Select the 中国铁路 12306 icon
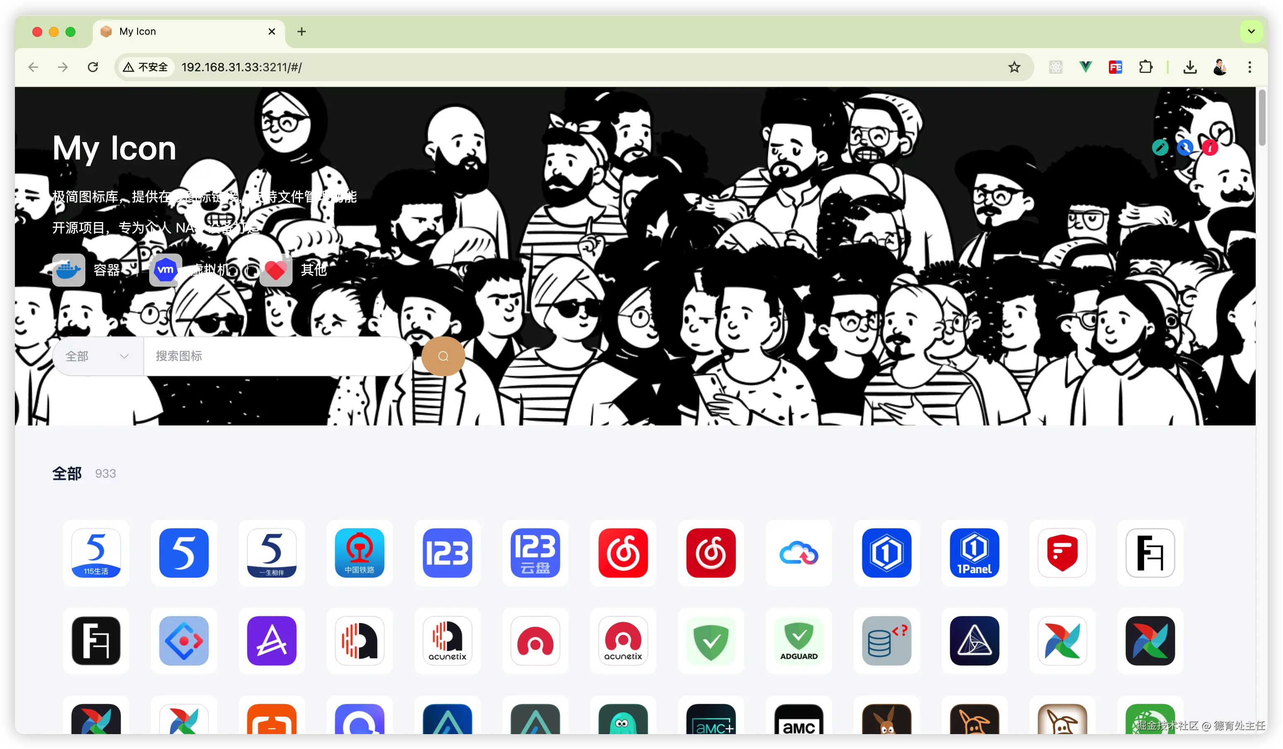The width and height of the screenshot is (1283, 749). pyautogui.click(x=359, y=553)
